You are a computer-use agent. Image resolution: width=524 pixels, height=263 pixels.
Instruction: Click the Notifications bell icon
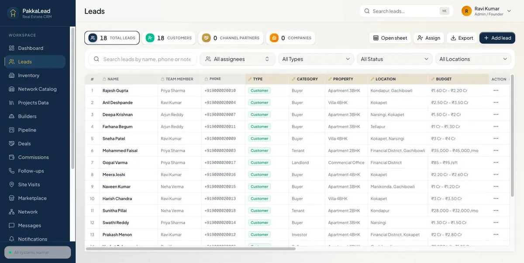click(x=12, y=239)
